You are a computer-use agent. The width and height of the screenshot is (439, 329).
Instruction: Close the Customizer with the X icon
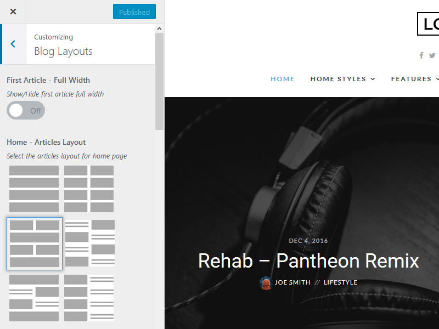click(x=13, y=12)
